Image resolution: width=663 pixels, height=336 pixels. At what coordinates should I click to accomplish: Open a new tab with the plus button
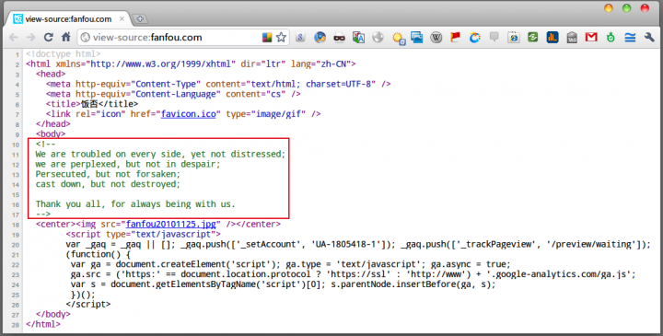click(140, 19)
